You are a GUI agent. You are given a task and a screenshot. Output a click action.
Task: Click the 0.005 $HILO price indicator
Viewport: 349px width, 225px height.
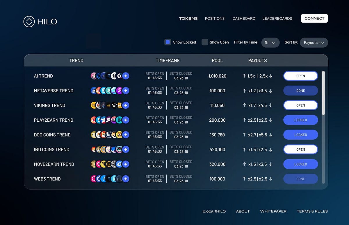[214, 211]
